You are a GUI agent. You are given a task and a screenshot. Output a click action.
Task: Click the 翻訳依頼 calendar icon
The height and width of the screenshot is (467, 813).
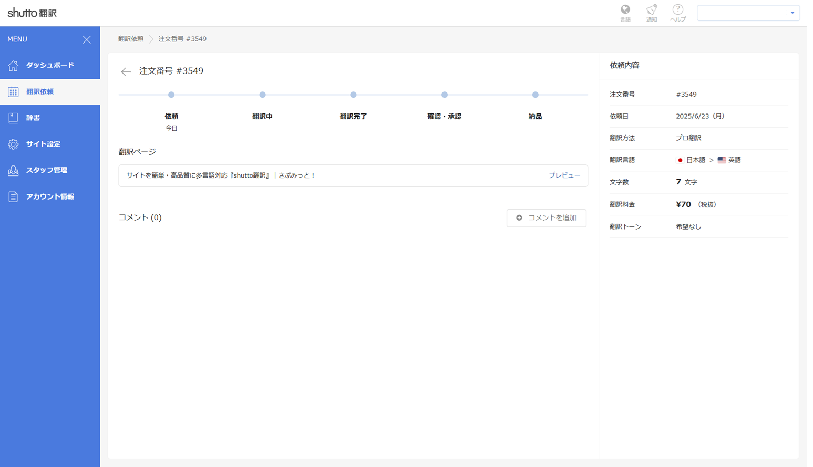(x=13, y=91)
